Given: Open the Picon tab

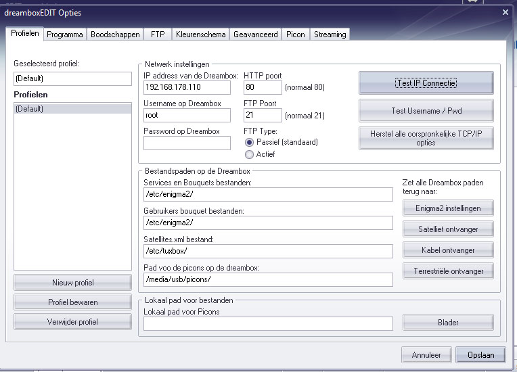Looking at the screenshot, I should tap(296, 34).
